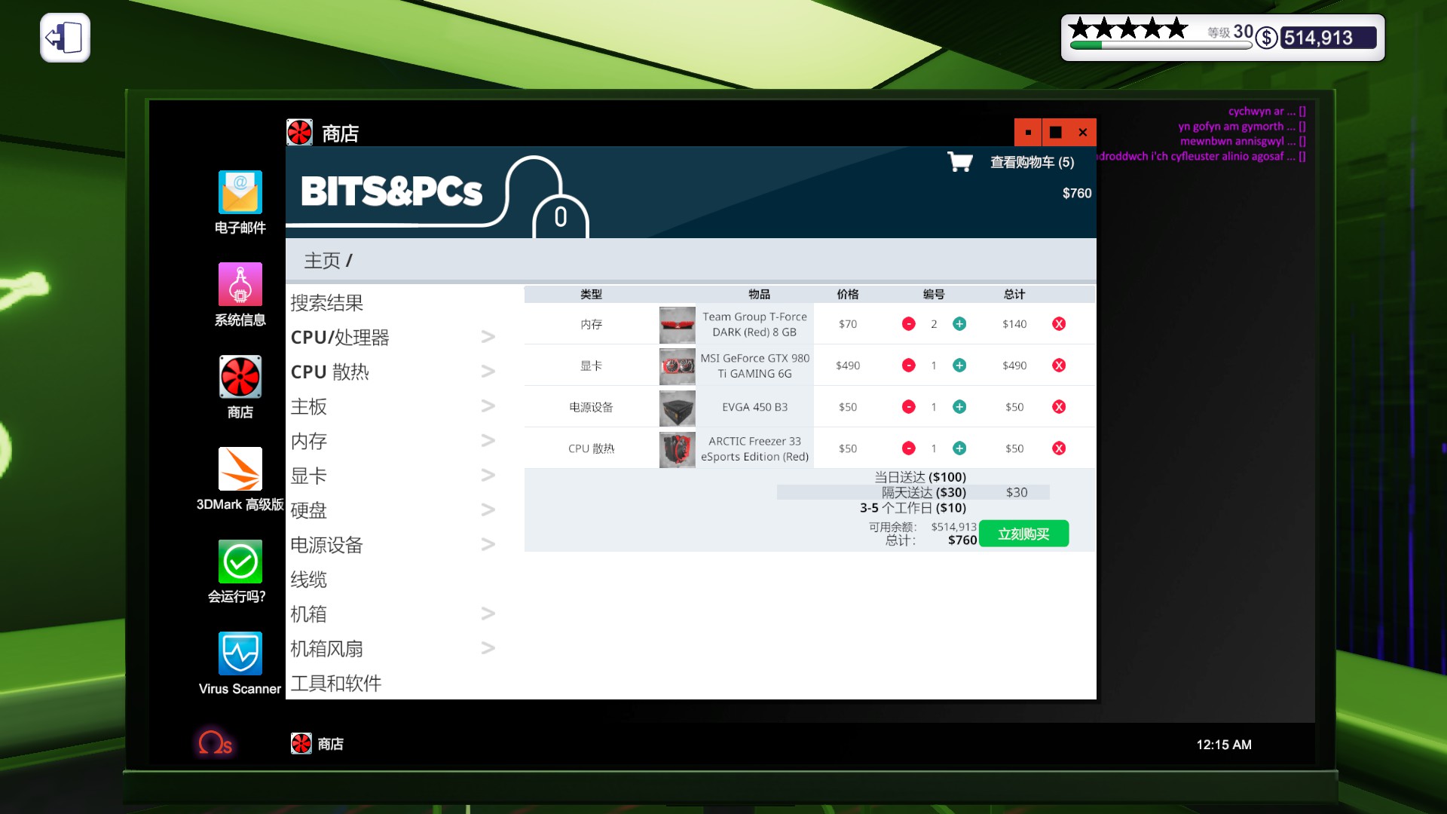Image resolution: width=1447 pixels, height=814 pixels.
Task: Click the five-star rating display
Action: 1128,29
